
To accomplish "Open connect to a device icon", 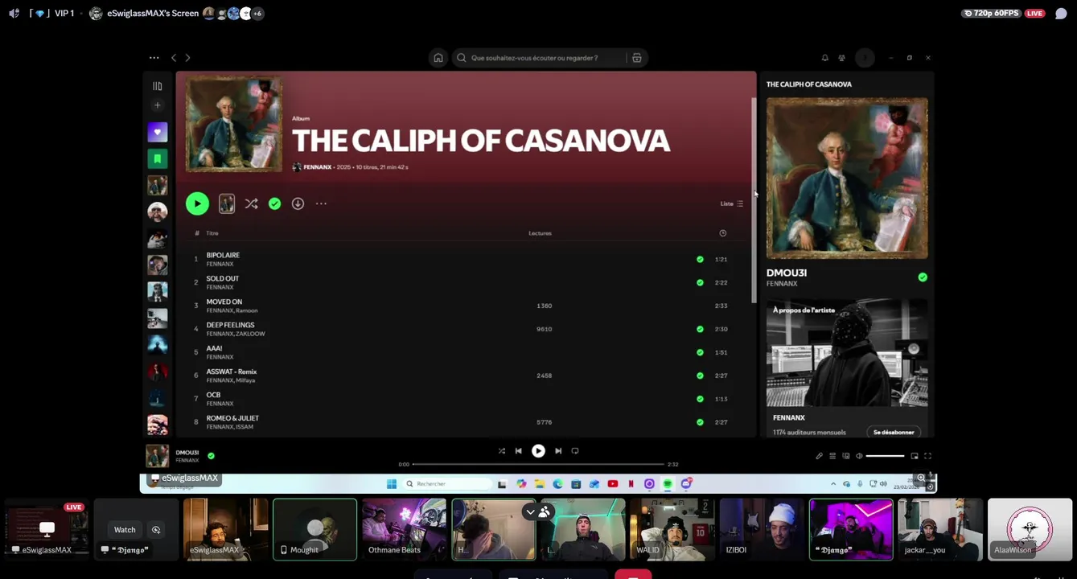I will (845, 456).
